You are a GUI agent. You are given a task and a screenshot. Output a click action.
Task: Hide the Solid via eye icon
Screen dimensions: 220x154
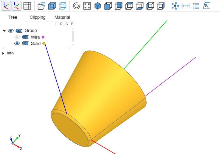[17, 43]
